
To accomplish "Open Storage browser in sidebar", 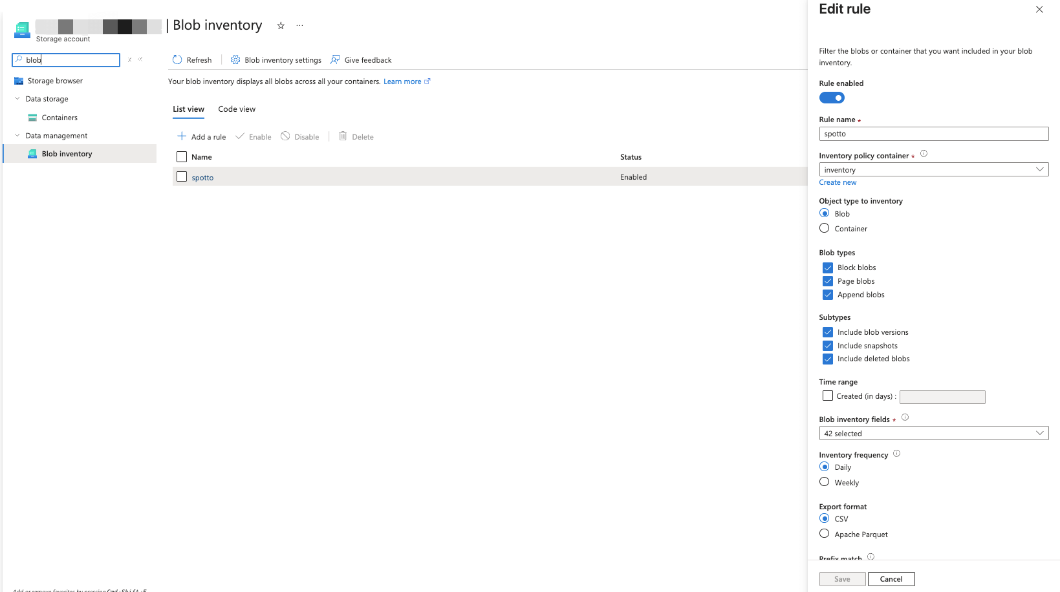I will (x=55, y=80).
